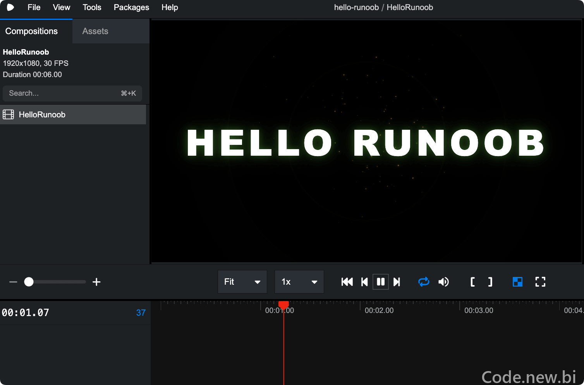Zoom out the timeline with minus icon
This screenshot has height=385, width=584.
point(13,282)
